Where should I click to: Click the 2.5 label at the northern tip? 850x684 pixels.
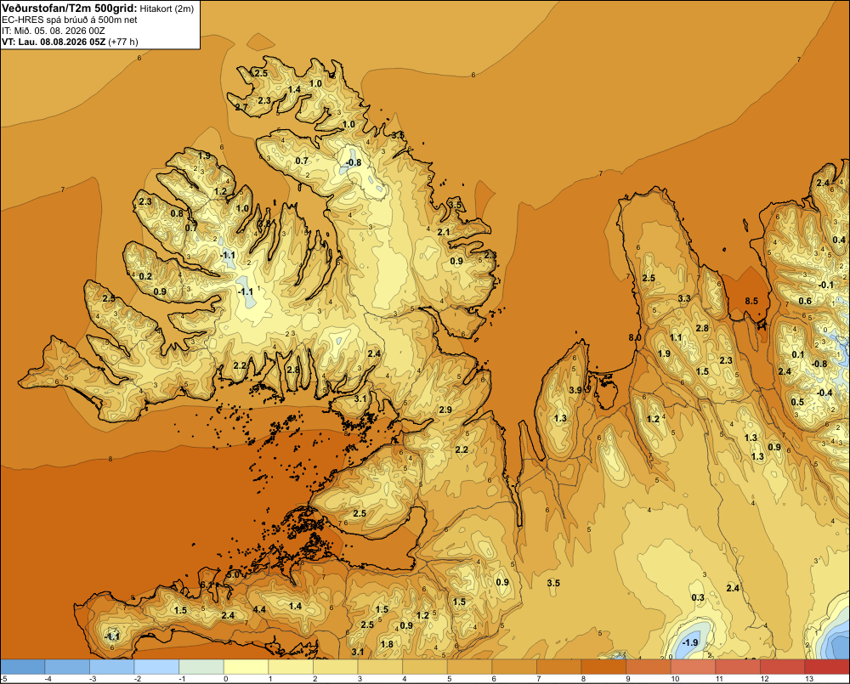pyautogui.click(x=261, y=73)
